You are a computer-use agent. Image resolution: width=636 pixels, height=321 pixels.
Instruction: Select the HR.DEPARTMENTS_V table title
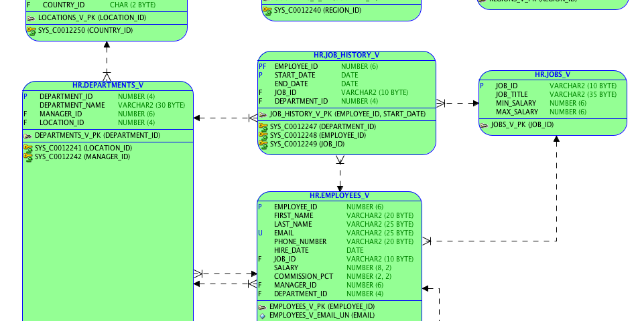108,85
